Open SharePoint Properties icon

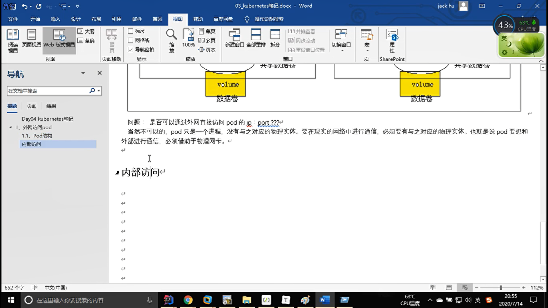[392, 35]
